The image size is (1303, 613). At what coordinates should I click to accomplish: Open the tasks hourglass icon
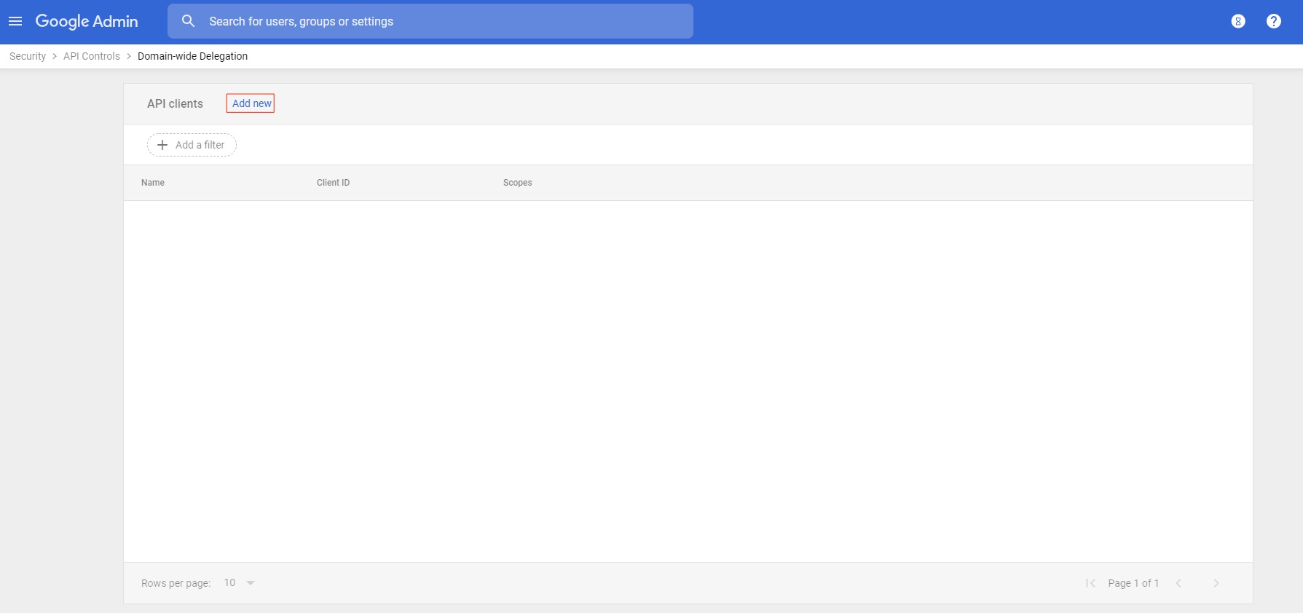[x=1237, y=22]
